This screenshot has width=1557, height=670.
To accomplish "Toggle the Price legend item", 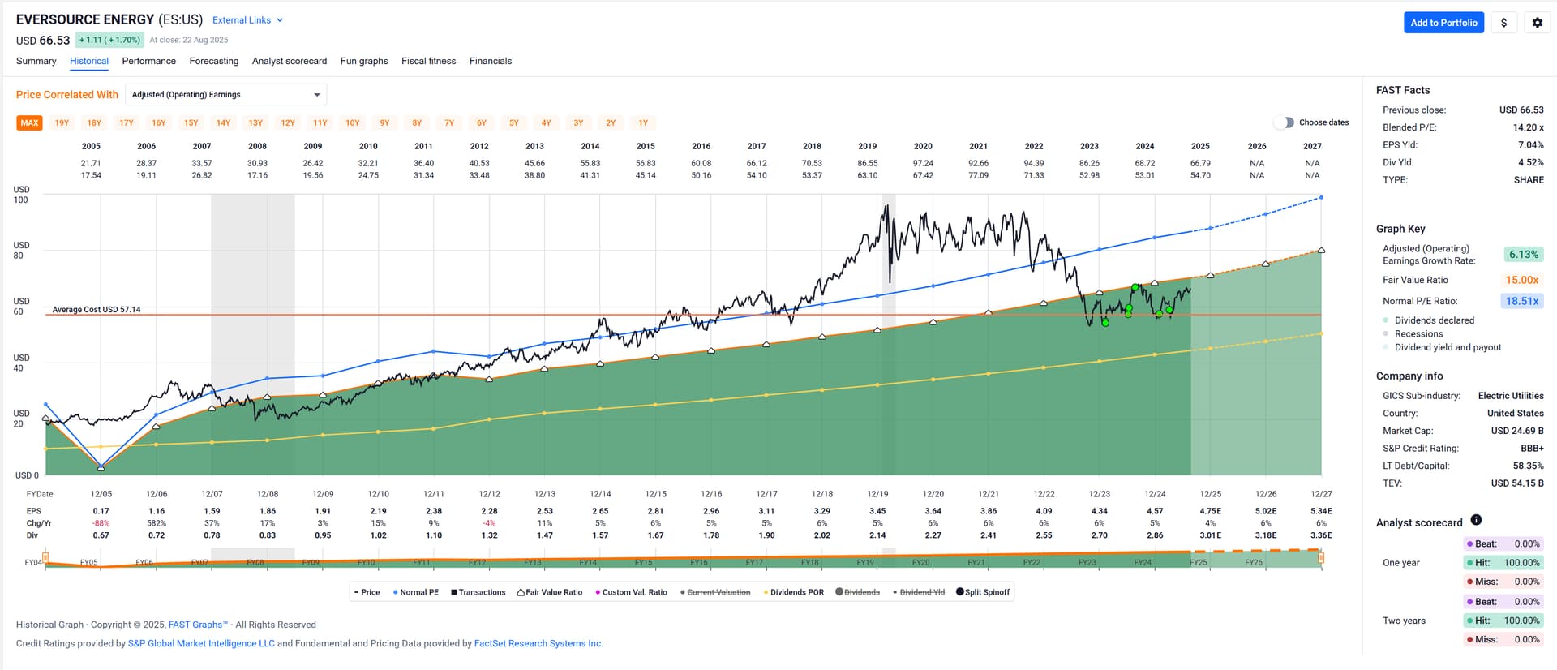I will pyautogui.click(x=367, y=592).
